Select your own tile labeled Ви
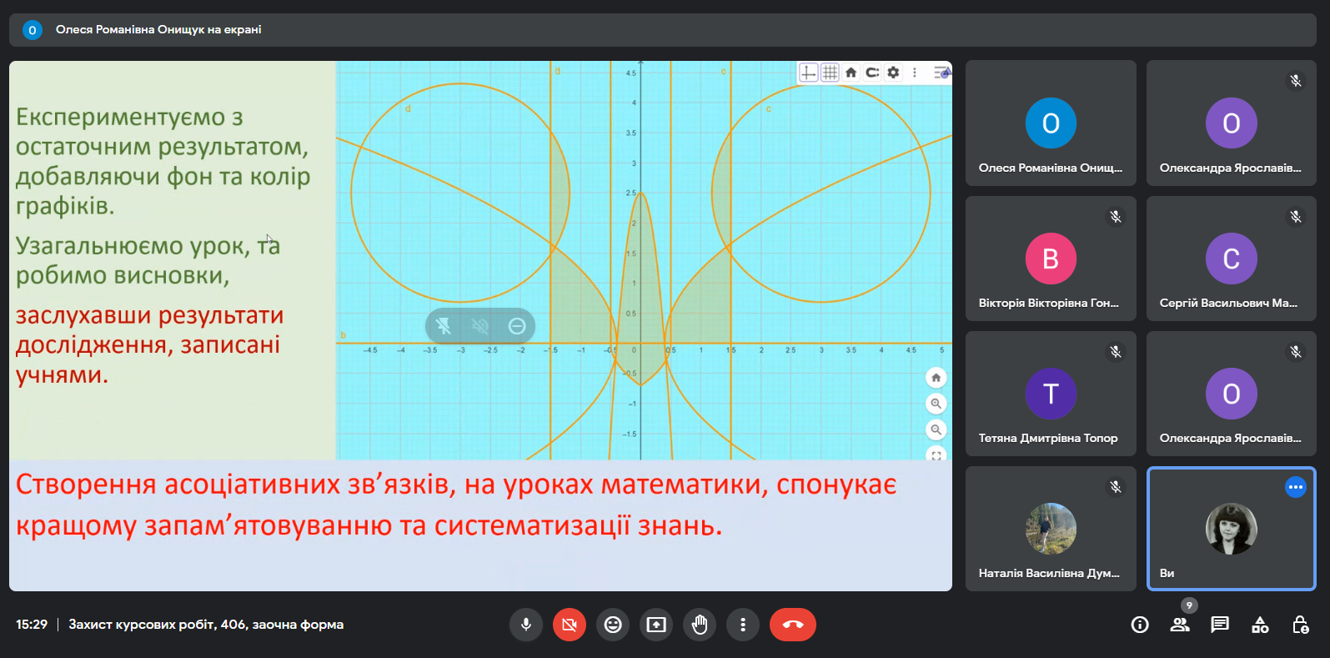This screenshot has height=658, width=1330. tap(1232, 529)
